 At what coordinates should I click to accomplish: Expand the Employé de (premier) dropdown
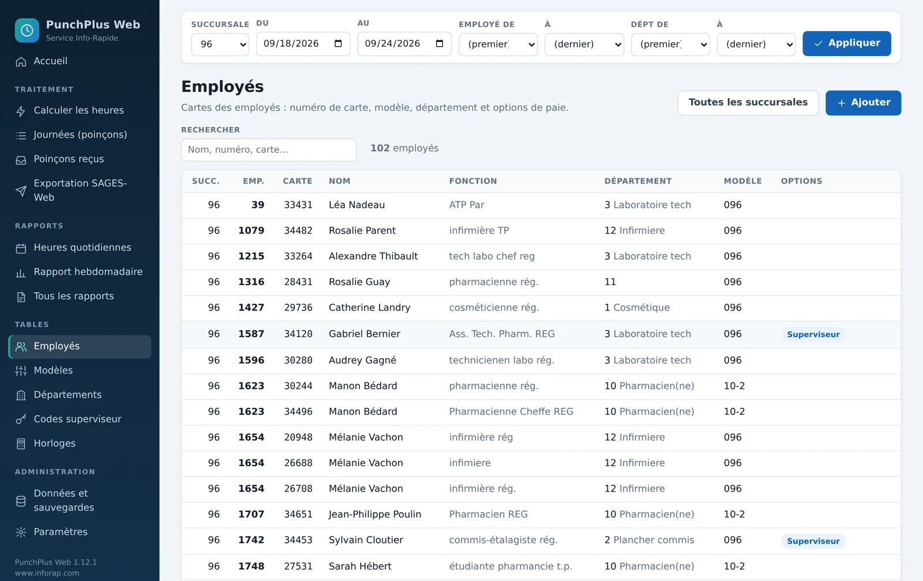pyautogui.click(x=498, y=44)
